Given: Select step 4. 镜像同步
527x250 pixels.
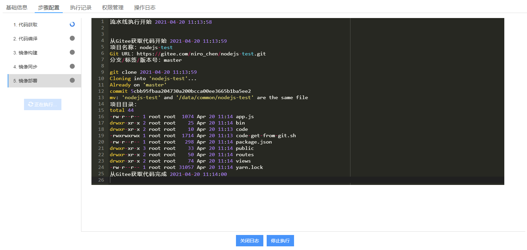Looking at the screenshot, I should tap(44, 67).
